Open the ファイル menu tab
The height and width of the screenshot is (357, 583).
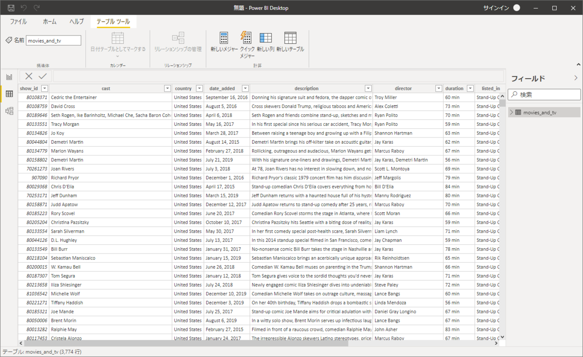tap(18, 22)
